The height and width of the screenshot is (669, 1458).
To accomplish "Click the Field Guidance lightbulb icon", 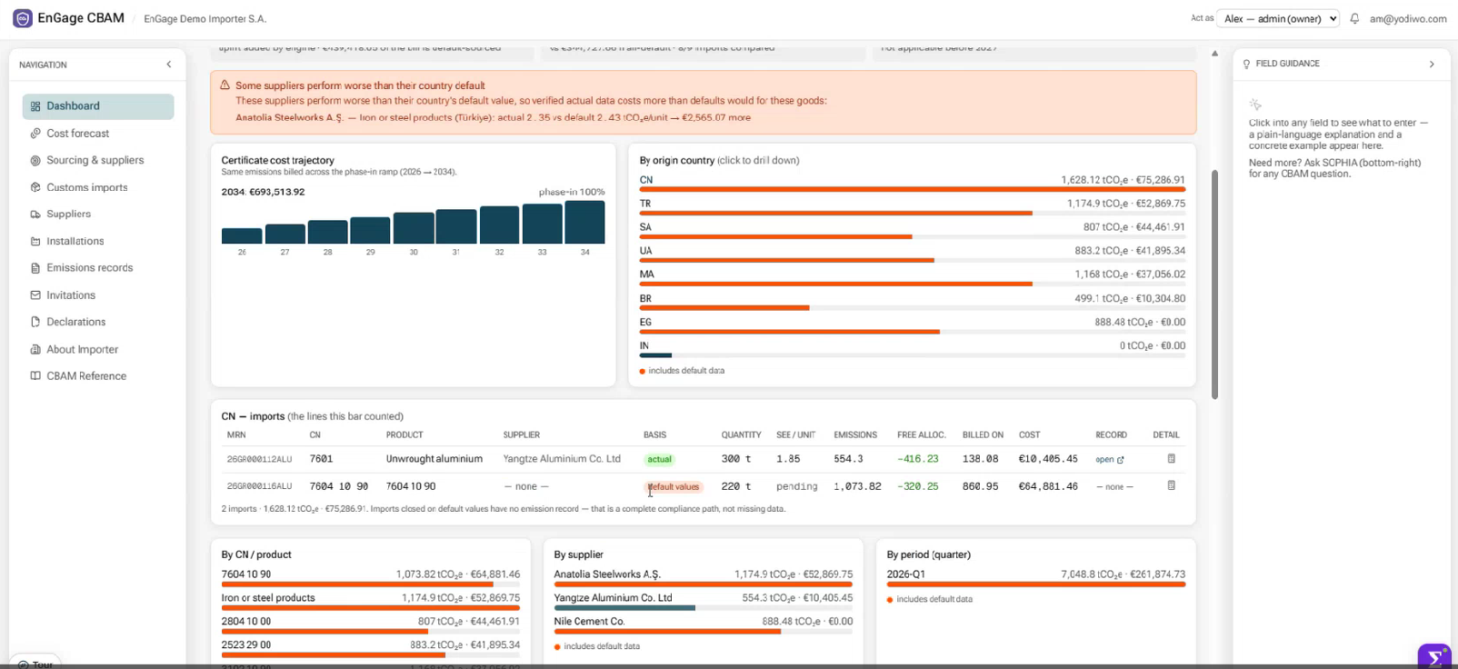I will point(1247,64).
